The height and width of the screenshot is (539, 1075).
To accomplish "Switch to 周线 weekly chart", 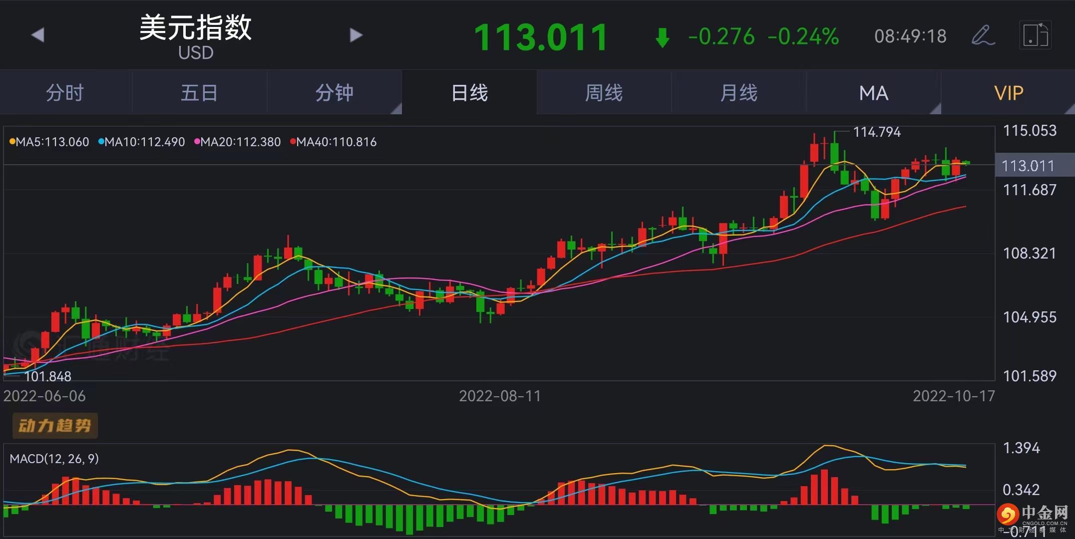I will click(604, 93).
